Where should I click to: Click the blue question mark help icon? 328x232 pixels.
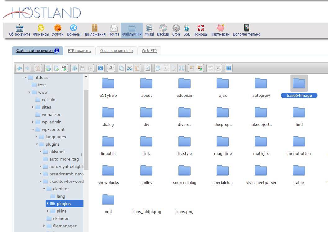(229, 68)
